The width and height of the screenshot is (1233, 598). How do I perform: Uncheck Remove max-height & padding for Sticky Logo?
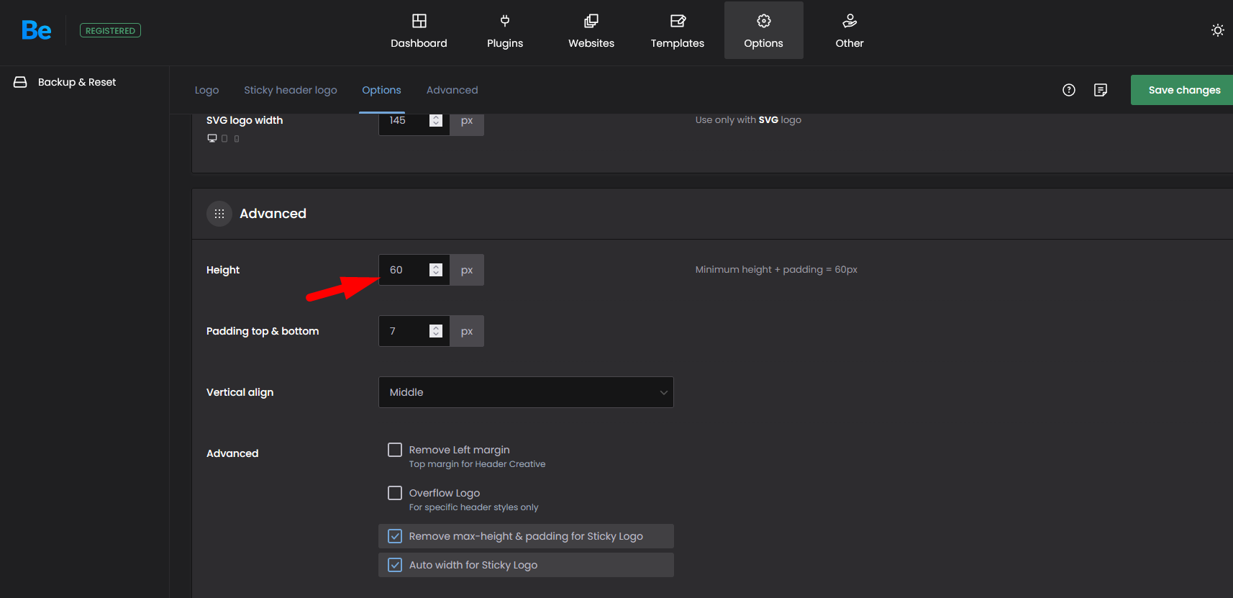point(395,536)
